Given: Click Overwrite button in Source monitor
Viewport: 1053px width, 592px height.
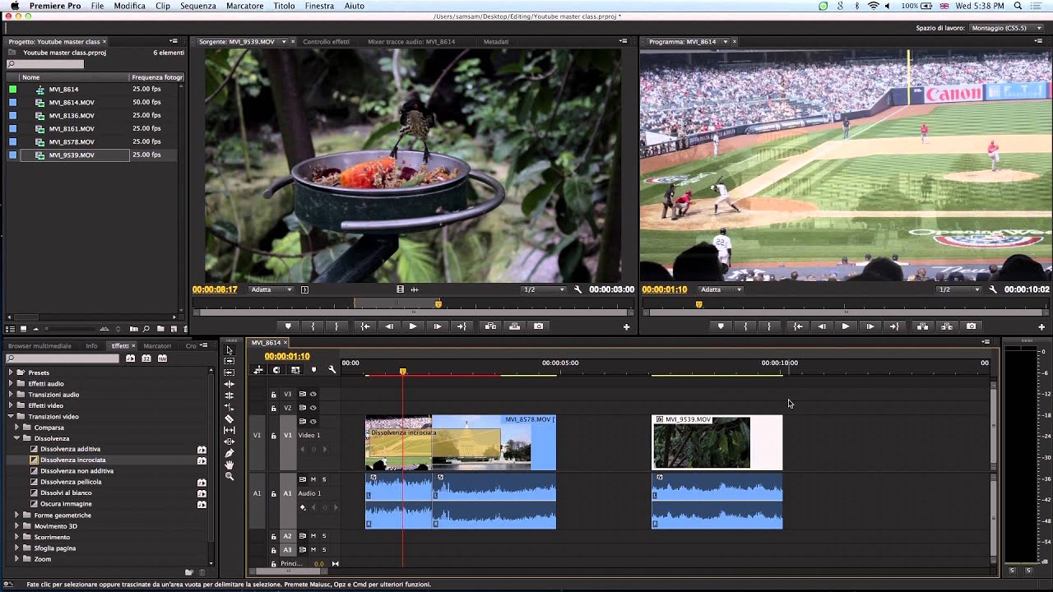Looking at the screenshot, I should [x=515, y=326].
